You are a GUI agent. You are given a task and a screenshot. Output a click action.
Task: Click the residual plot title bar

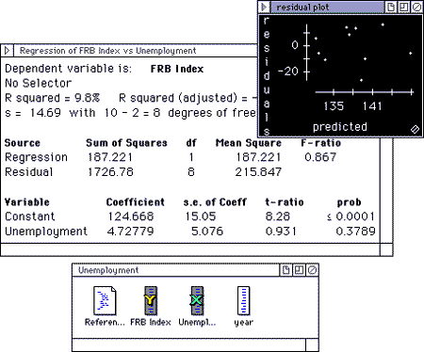point(327,7)
